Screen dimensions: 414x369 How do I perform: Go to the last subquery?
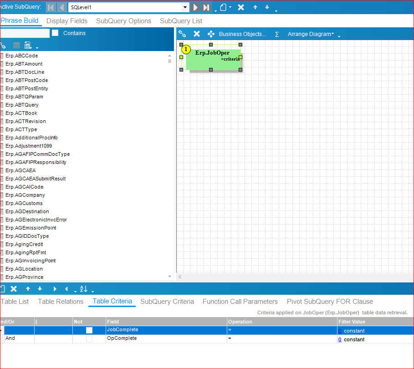(x=206, y=7)
